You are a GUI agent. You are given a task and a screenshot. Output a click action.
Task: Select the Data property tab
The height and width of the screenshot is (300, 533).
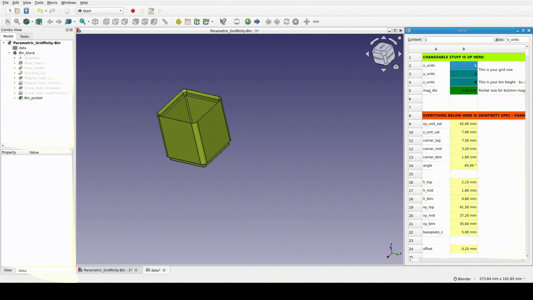pos(22,270)
